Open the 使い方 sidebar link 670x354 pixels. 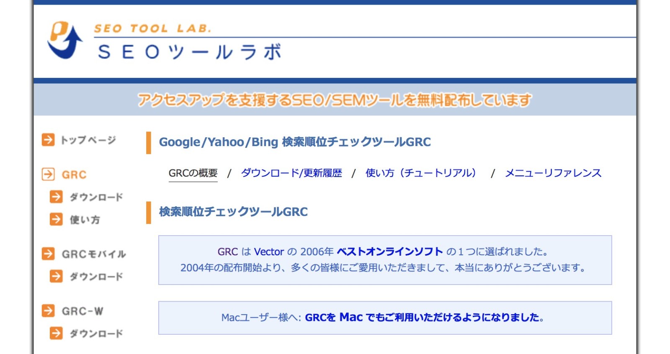(x=85, y=220)
